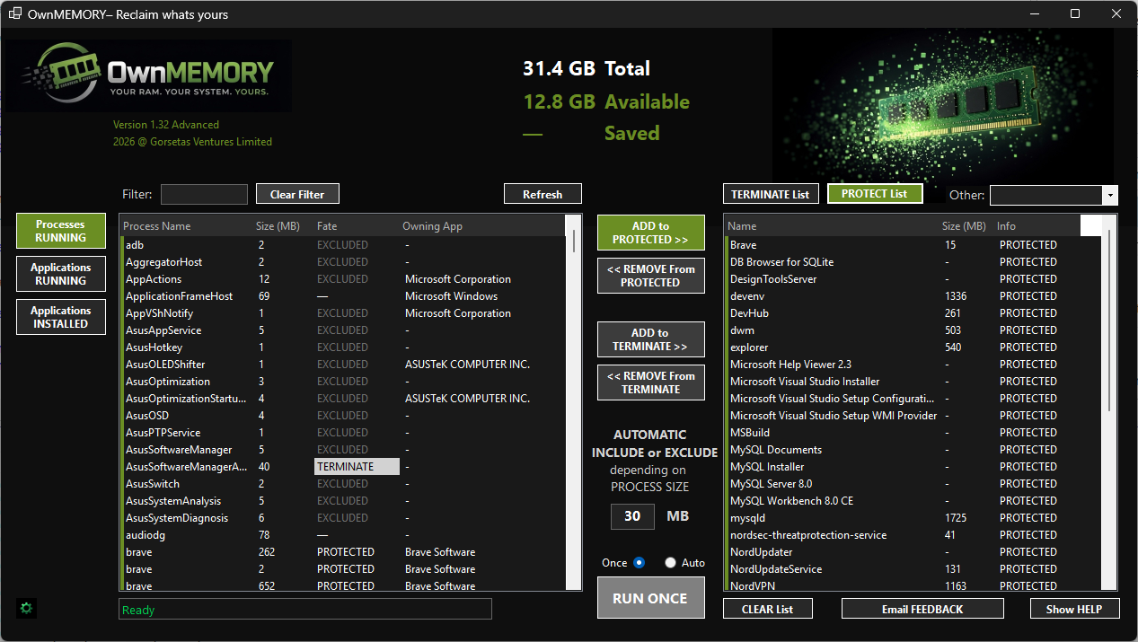Select devenv in protected list
Viewport: 1138px width, 642px height.
tap(913, 296)
